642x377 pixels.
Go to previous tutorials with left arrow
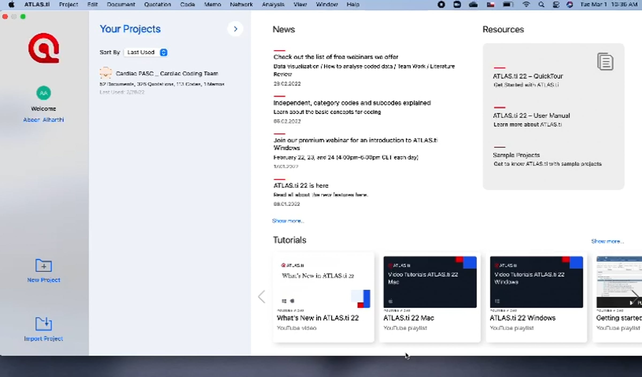[262, 297]
